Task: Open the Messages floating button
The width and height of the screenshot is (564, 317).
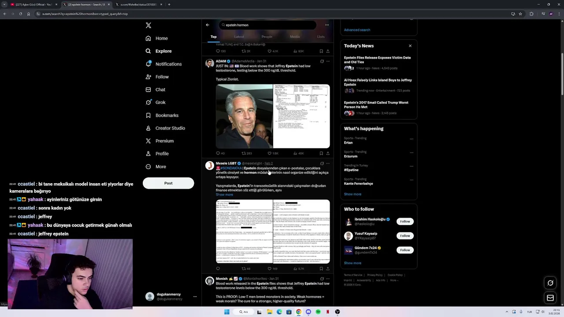Action: pyautogui.click(x=550, y=298)
